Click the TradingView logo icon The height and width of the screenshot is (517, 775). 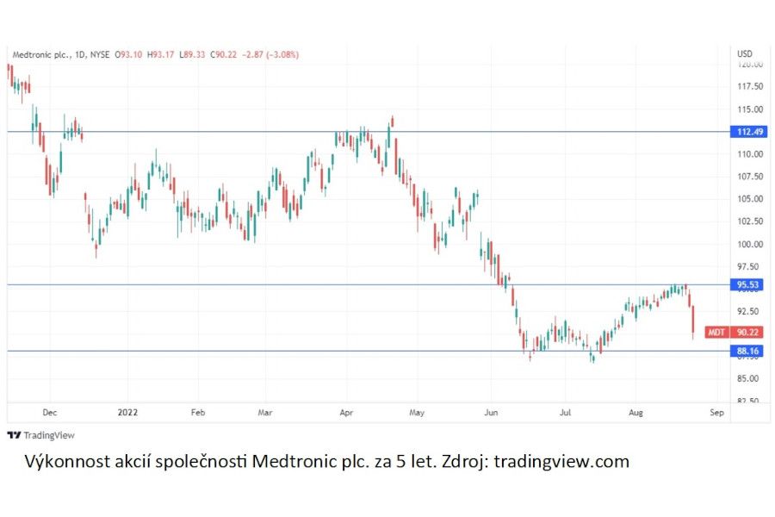click(14, 435)
